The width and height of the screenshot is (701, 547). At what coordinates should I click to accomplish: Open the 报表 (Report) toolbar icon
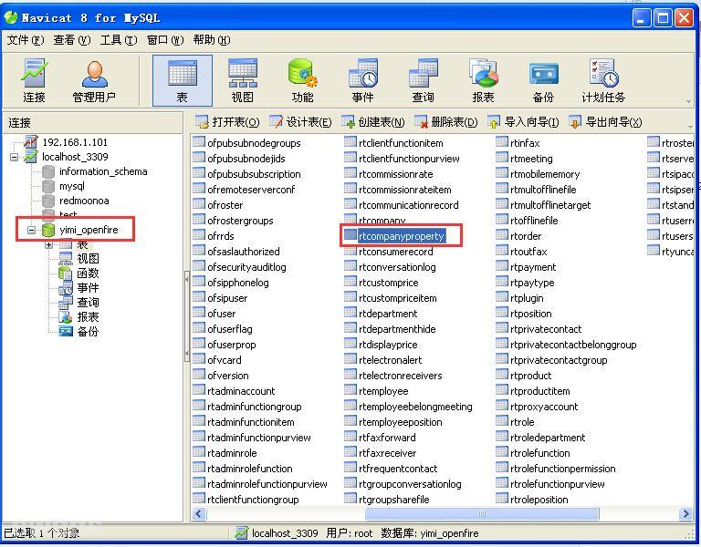[483, 81]
